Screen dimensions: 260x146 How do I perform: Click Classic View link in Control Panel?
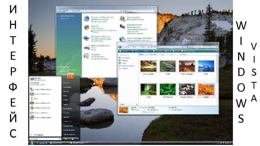click(64, 19)
